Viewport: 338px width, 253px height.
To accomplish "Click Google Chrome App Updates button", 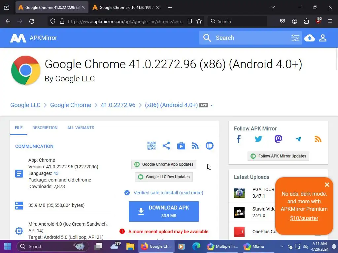I will [164, 164].
